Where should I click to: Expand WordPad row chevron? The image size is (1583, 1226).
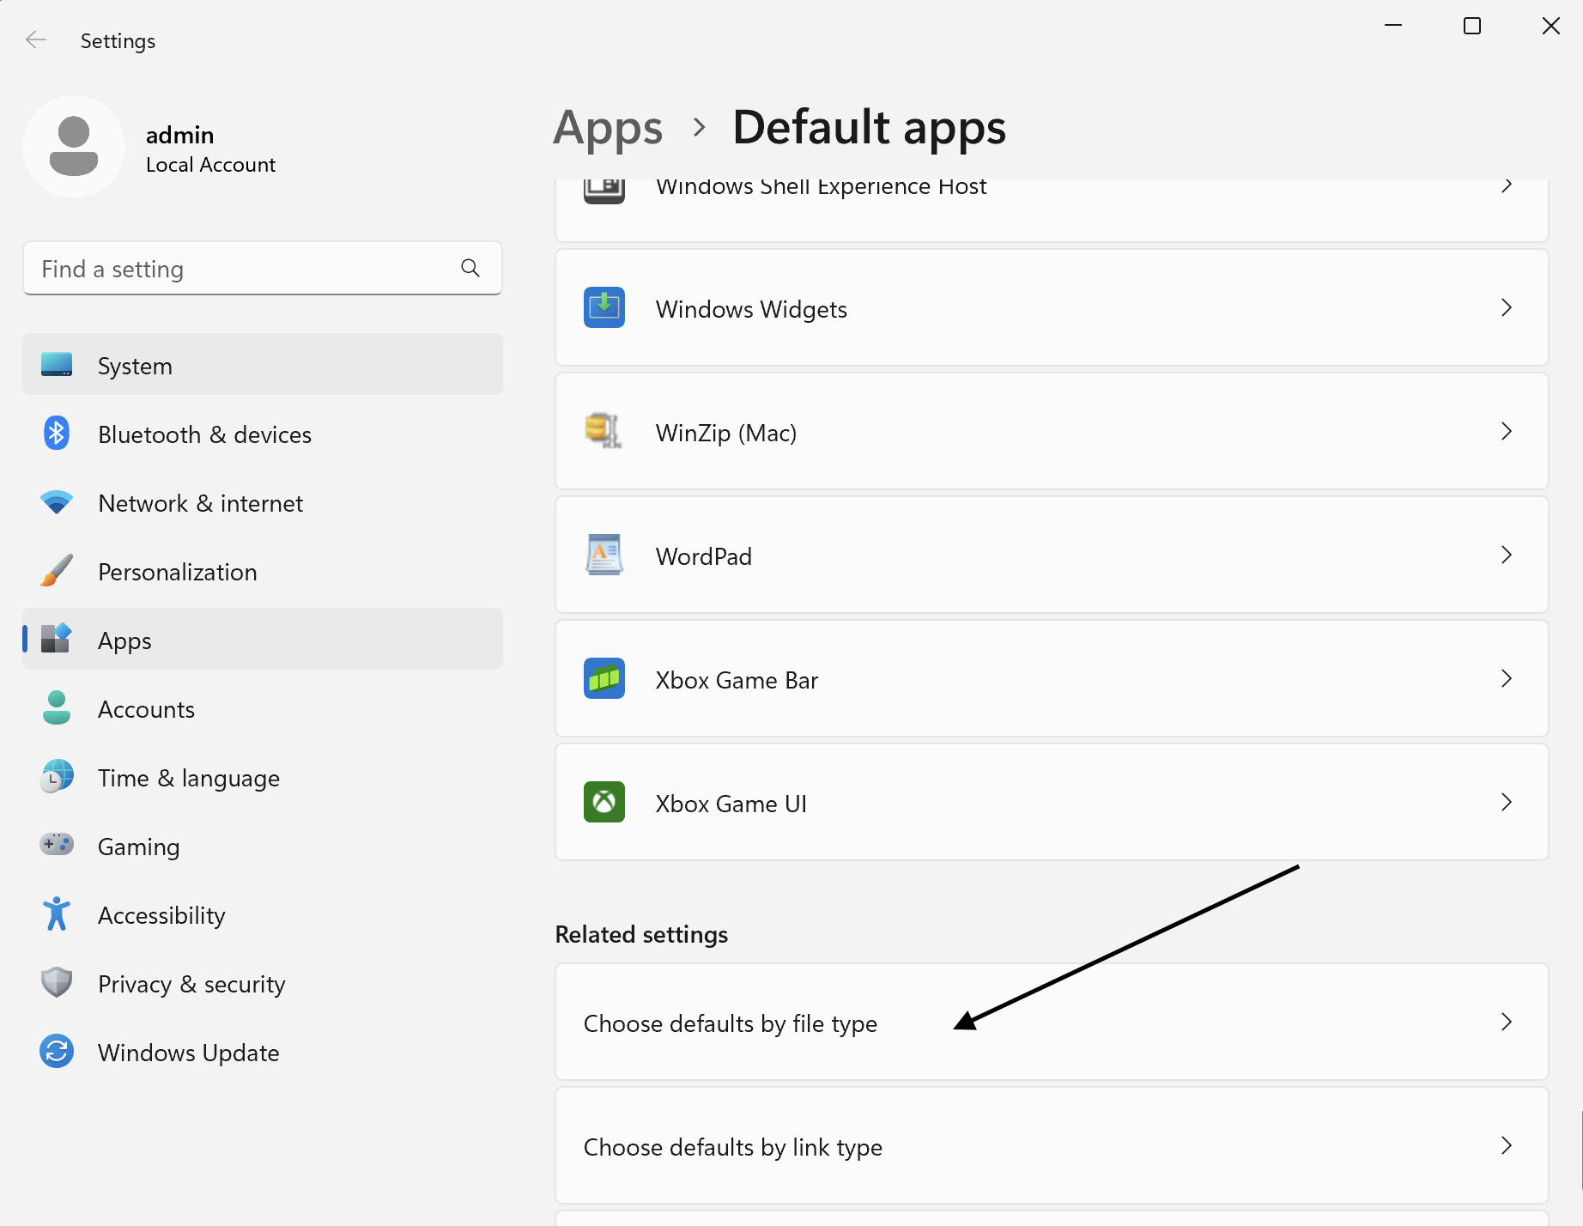(x=1507, y=555)
